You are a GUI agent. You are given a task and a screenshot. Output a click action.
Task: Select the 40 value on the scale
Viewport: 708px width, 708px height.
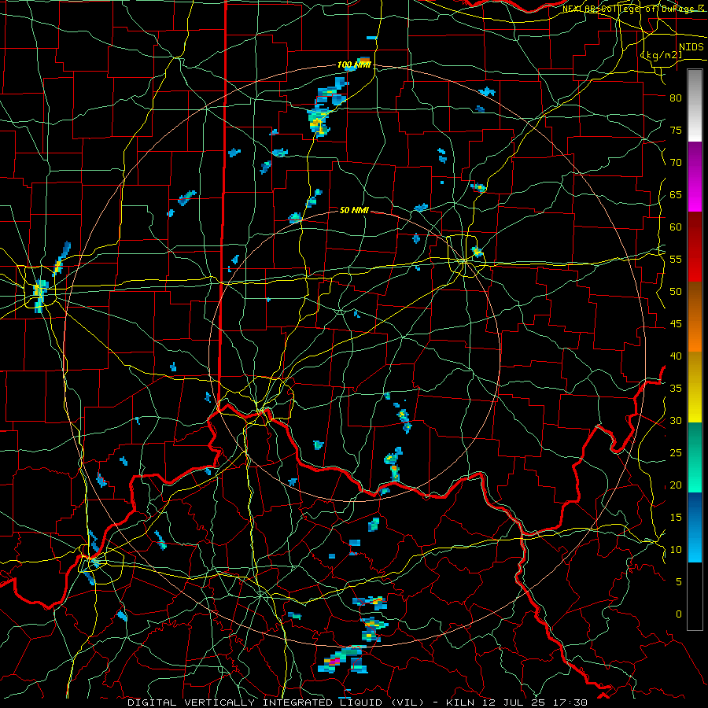pos(676,356)
